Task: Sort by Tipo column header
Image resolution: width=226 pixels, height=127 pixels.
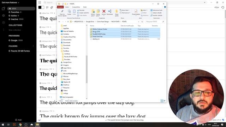Action: pyautogui.click(x=139, y=26)
